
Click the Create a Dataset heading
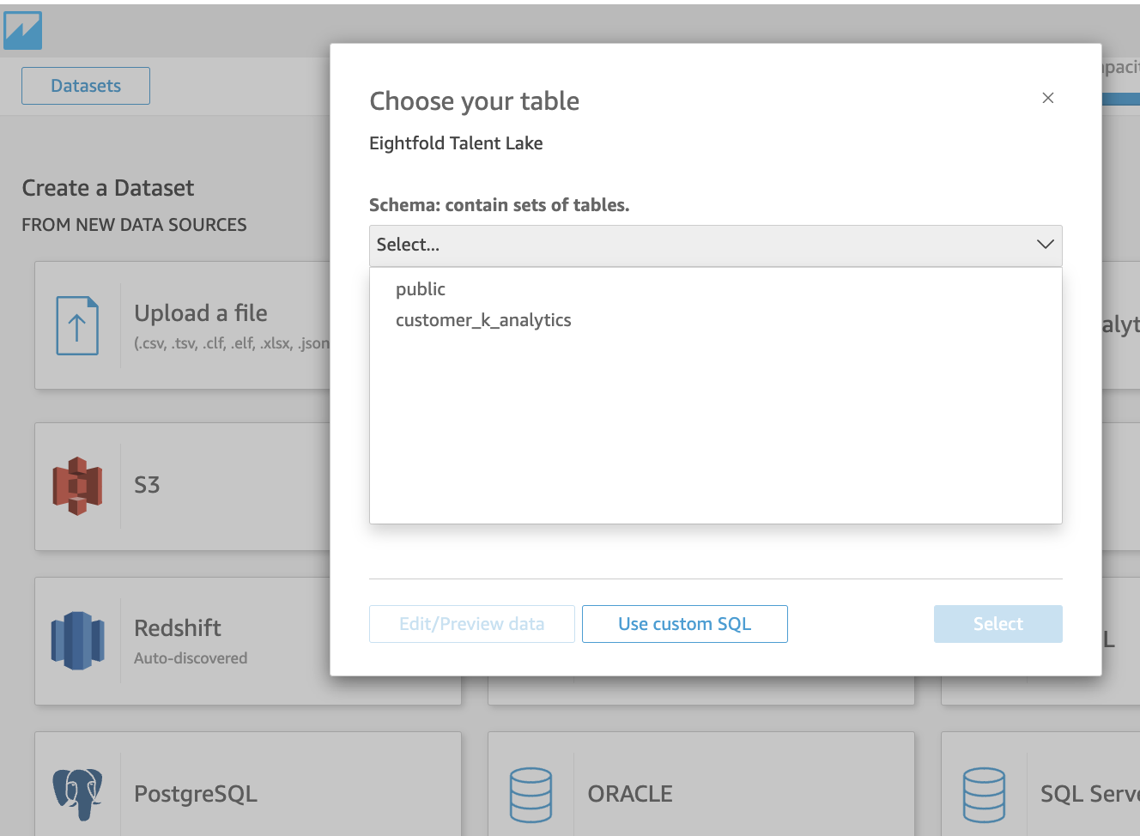pyautogui.click(x=108, y=188)
